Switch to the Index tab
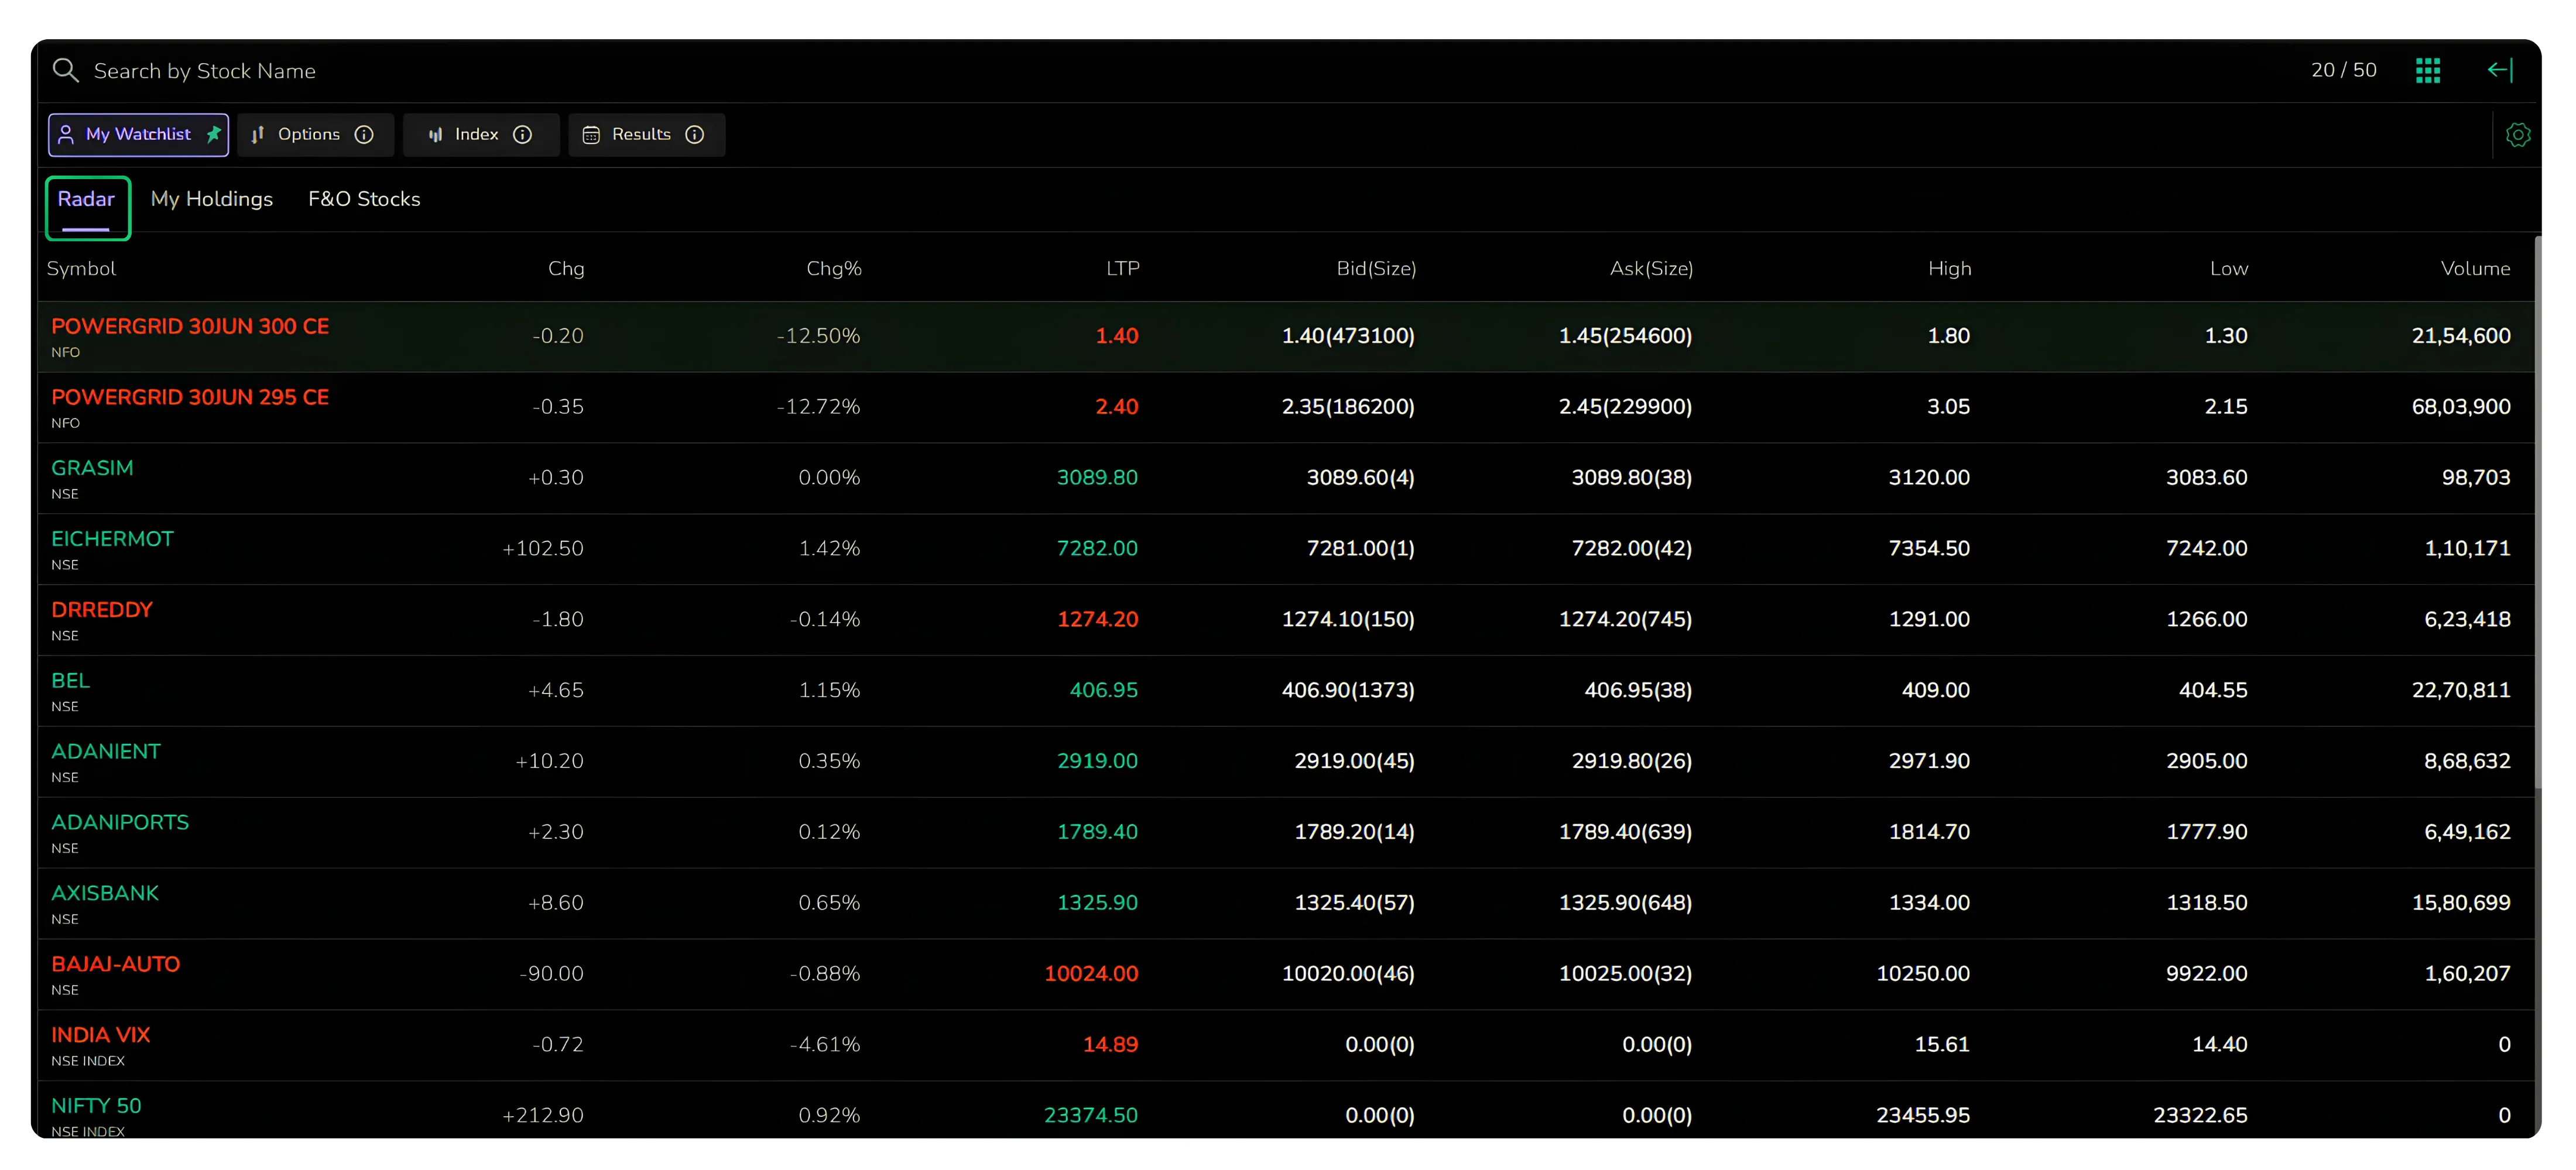 pos(481,135)
